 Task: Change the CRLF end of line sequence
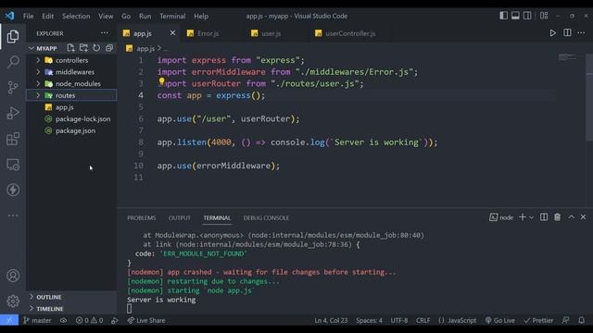423,320
